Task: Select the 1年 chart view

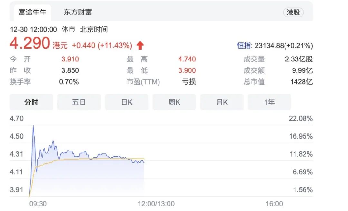Action: (269, 102)
